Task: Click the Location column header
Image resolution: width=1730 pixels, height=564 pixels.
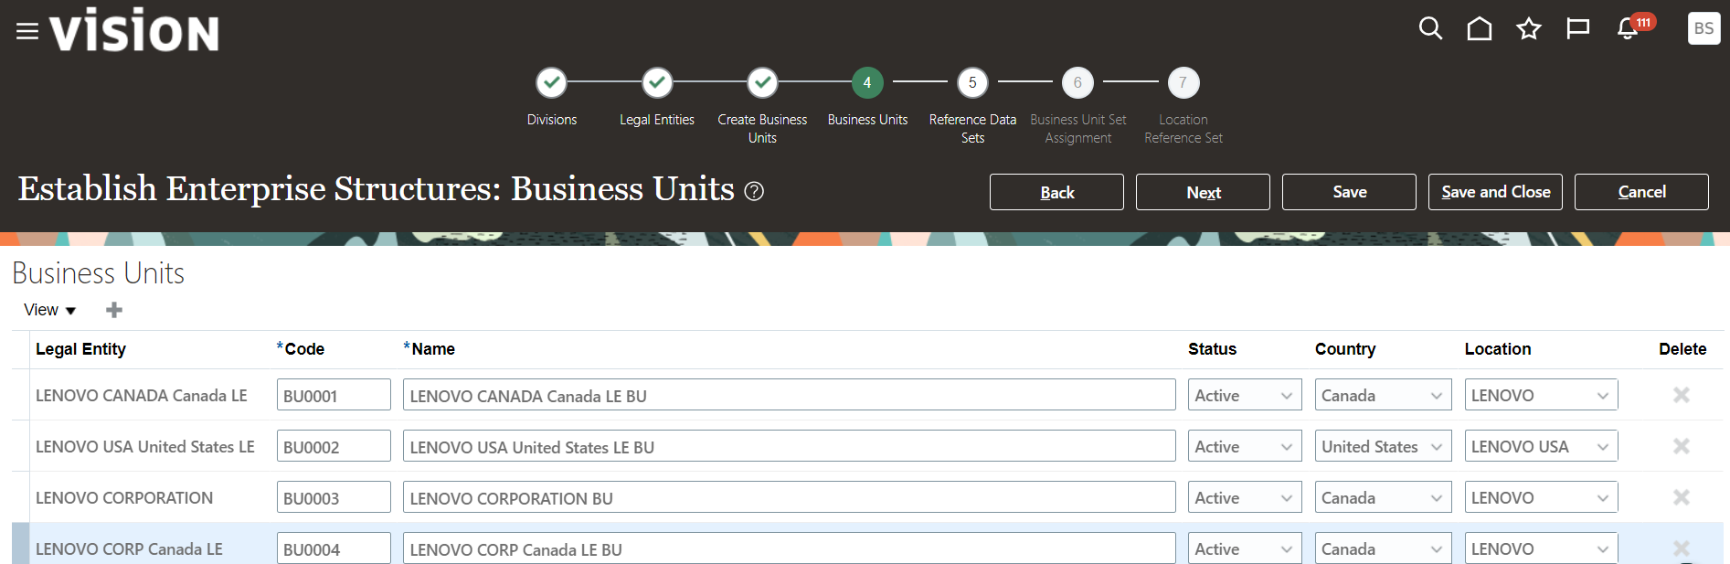Action: pos(1498,349)
